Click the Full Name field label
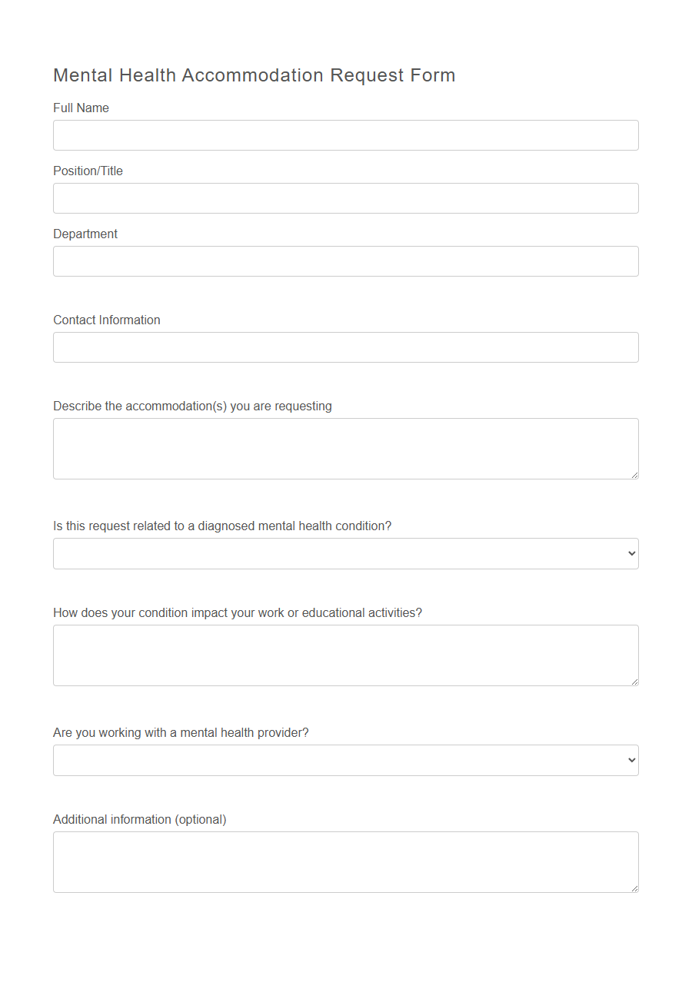The width and height of the screenshot is (692, 982). click(x=81, y=108)
